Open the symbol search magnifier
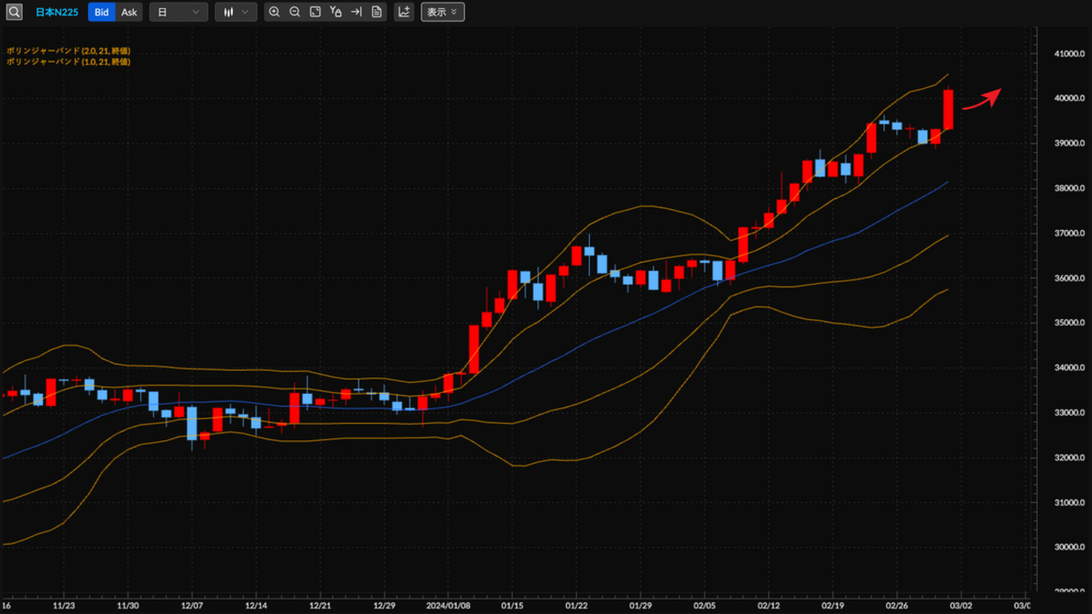 pos(14,13)
